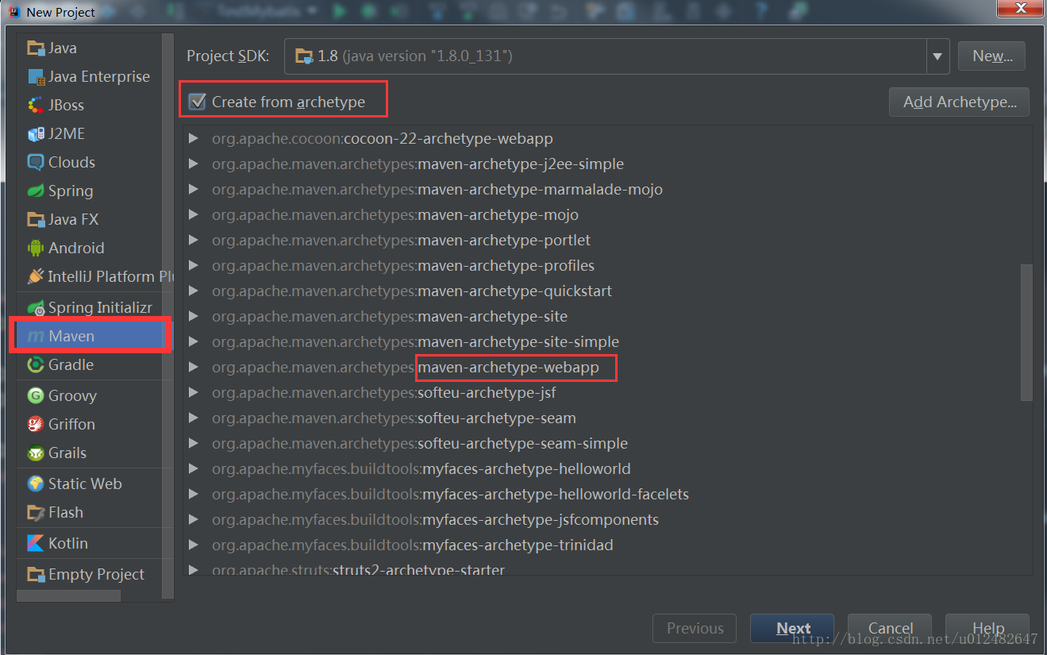Screen dimensions: 1047x655
Task: Pick the Grails icon
Action: click(x=36, y=453)
